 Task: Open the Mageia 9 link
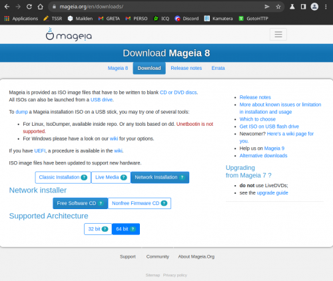click(274, 148)
